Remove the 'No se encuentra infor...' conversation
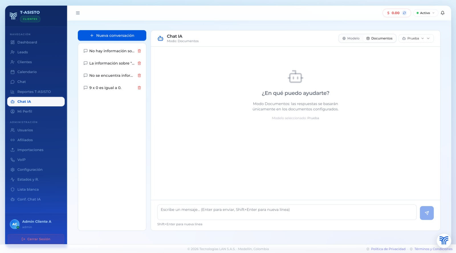456x253 pixels. click(x=139, y=76)
